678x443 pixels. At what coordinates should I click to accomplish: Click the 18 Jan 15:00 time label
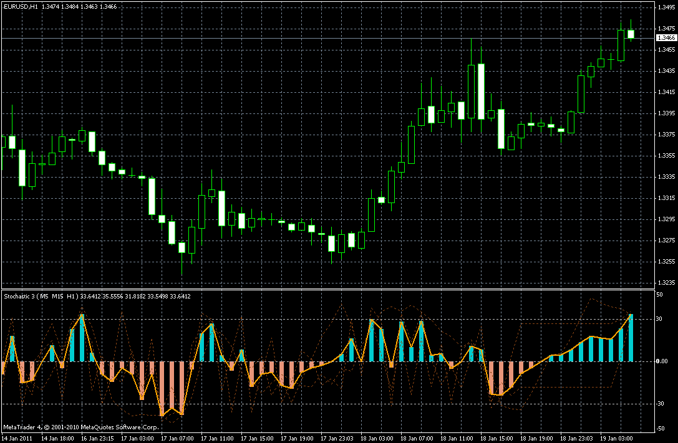pyautogui.click(x=497, y=438)
